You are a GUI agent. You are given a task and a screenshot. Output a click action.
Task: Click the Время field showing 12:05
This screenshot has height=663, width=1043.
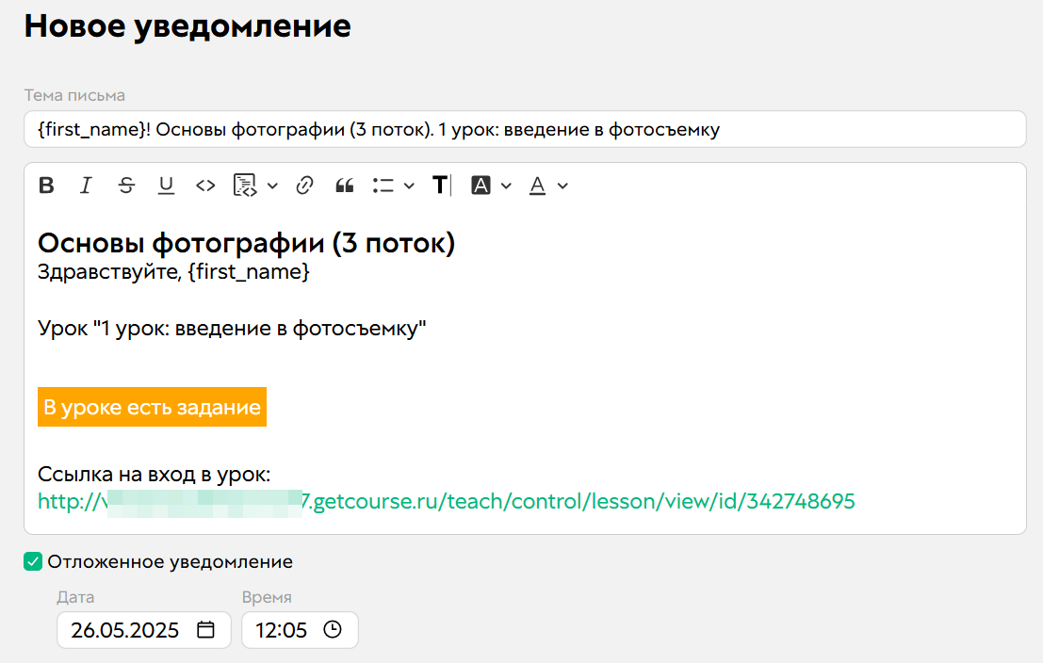coord(300,630)
